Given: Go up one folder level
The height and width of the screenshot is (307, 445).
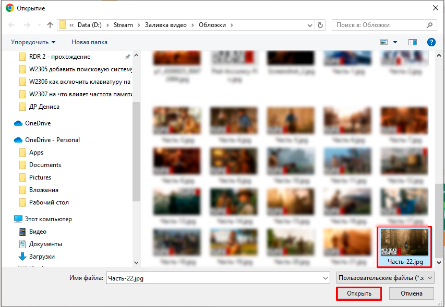Looking at the screenshot, I should coord(50,25).
